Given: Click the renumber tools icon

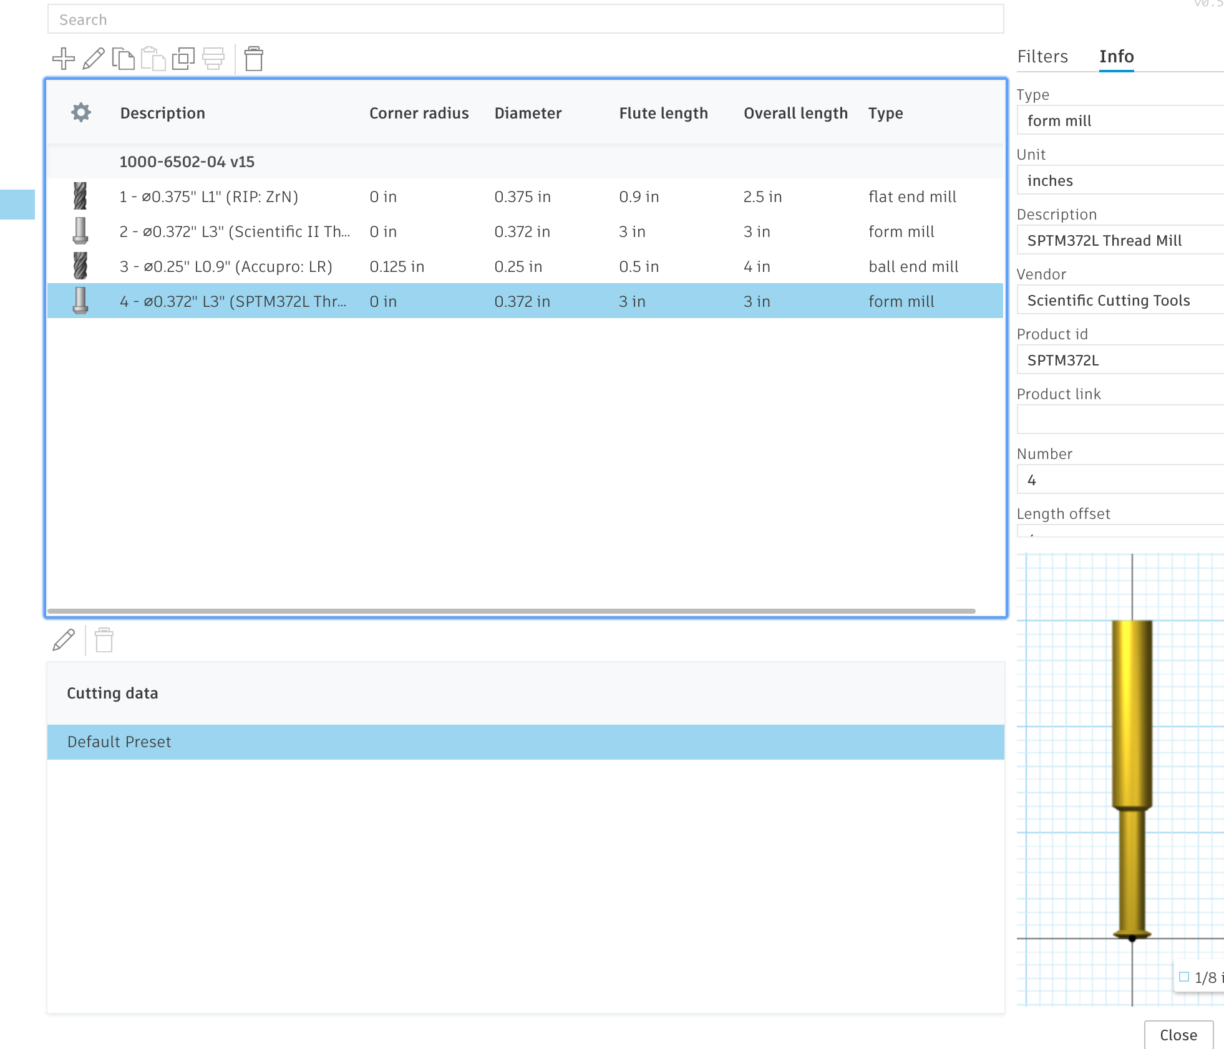Looking at the screenshot, I should (213, 59).
